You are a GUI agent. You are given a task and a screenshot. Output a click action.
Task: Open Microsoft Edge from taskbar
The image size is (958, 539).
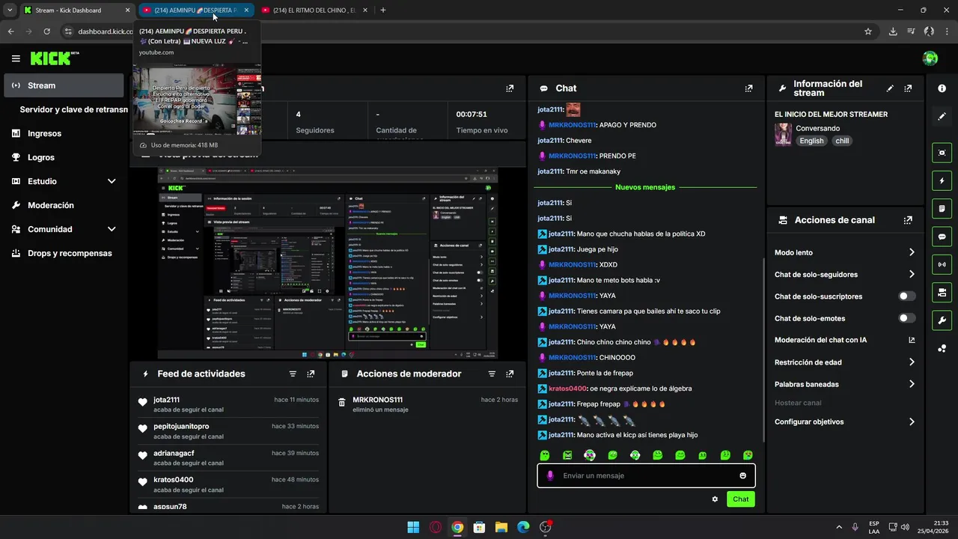[523, 527]
